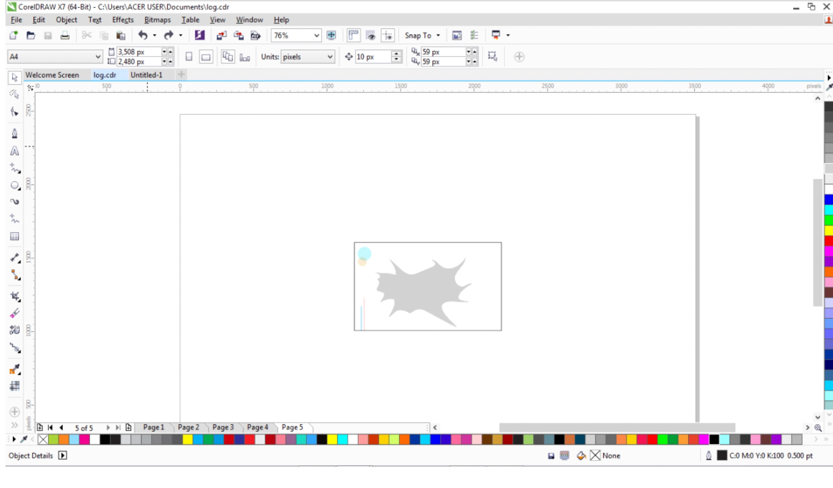The height and width of the screenshot is (488, 833).
Task: Switch page to Landscape orientation
Action: pyautogui.click(x=206, y=57)
